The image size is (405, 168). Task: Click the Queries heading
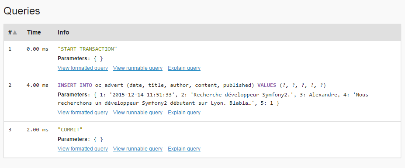click(x=22, y=11)
